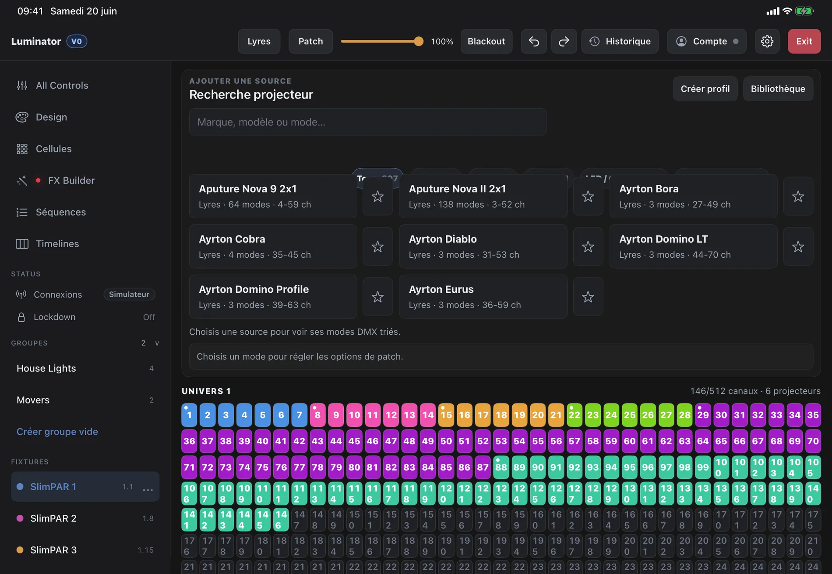The image size is (832, 574).
Task: Click purple DMX channel cell 29
Action: click(703, 415)
